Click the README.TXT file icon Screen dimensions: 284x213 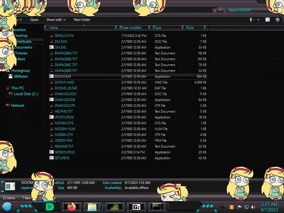[52, 146]
